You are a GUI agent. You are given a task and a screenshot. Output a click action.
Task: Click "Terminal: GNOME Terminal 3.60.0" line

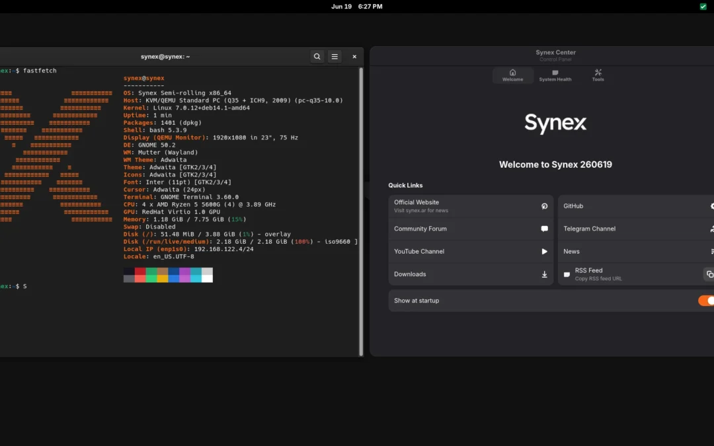181,197
